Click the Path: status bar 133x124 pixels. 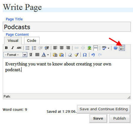point(67,96)
